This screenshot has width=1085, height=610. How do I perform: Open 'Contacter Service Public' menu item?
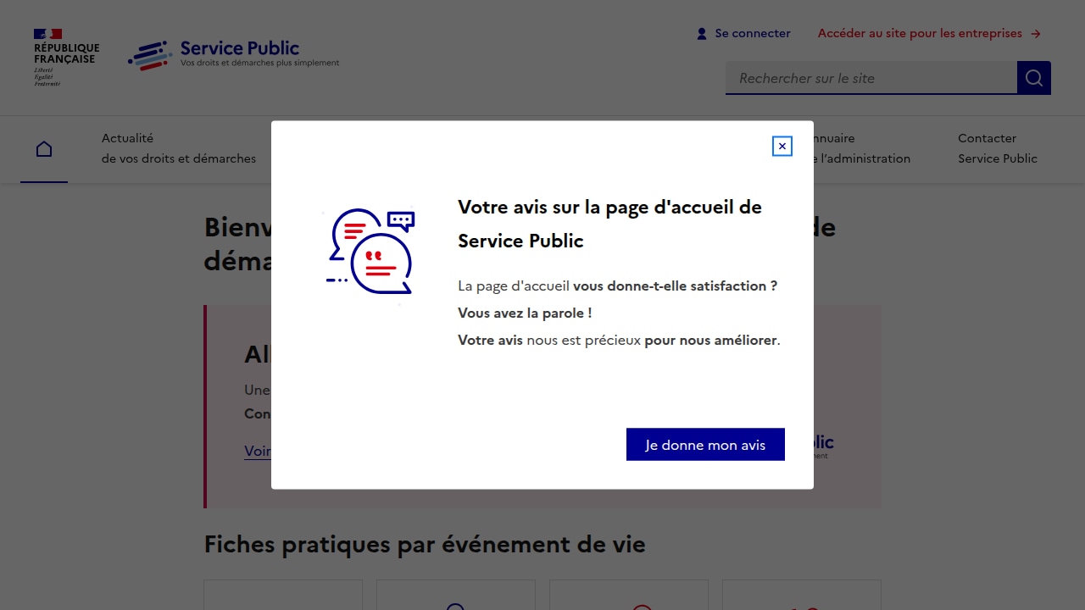click(998, 148)
